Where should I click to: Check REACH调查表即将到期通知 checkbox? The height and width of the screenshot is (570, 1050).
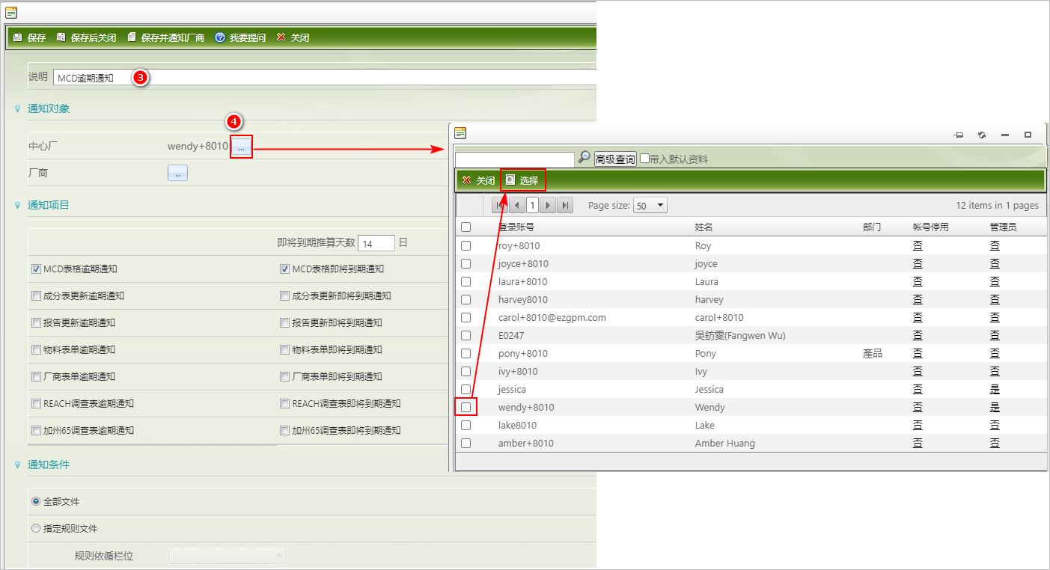[x=284, y=404]
